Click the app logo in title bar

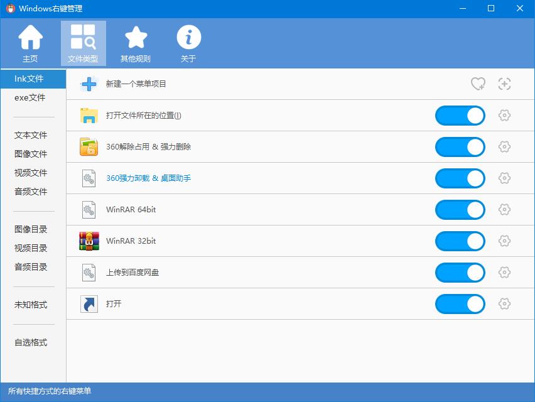[11, 9]
